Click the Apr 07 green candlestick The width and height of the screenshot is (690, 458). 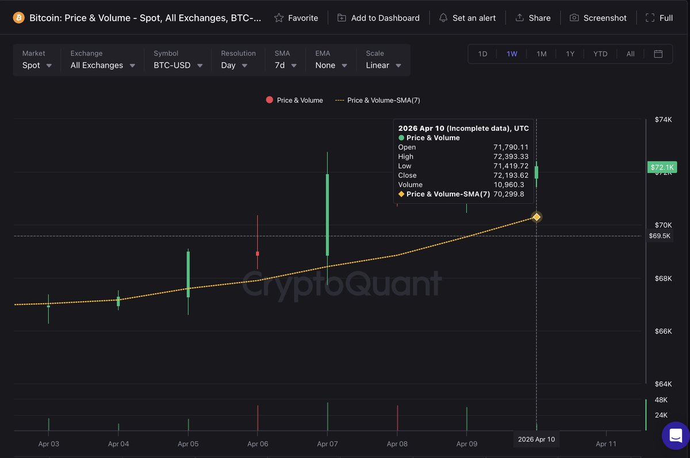click(x=327, y=215)
